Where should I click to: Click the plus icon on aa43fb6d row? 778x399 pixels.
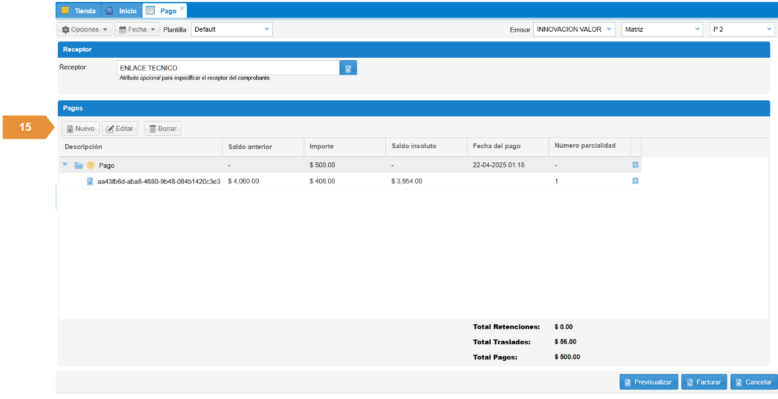636,181
